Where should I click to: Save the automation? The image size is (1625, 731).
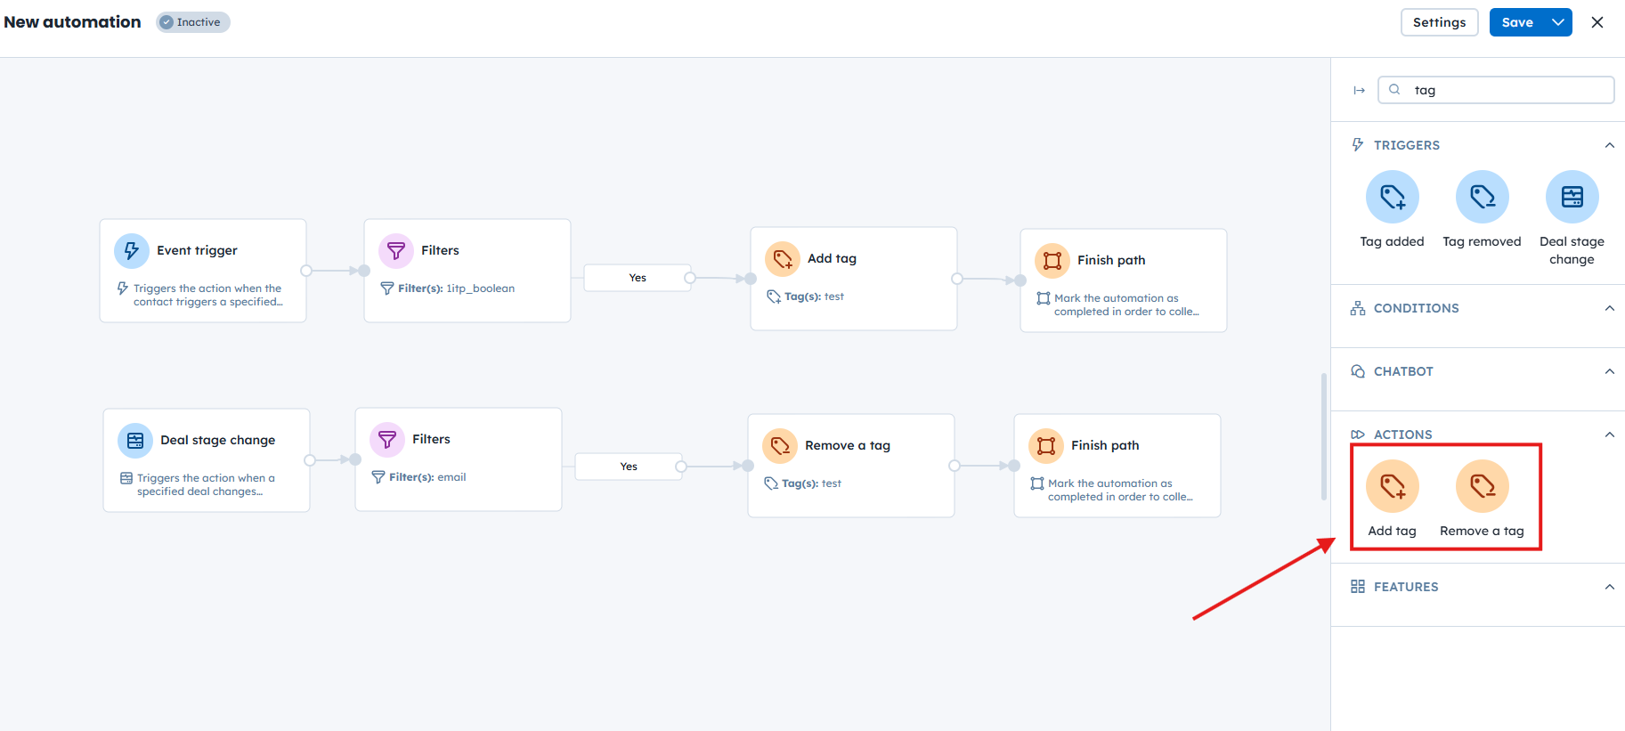pyautogui.click(x=1517, y=22)
